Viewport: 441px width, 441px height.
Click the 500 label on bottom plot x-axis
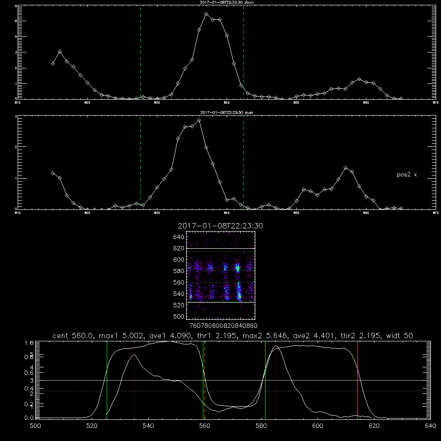35,426
